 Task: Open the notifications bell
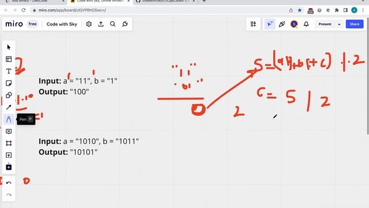(x=306, y=24)
